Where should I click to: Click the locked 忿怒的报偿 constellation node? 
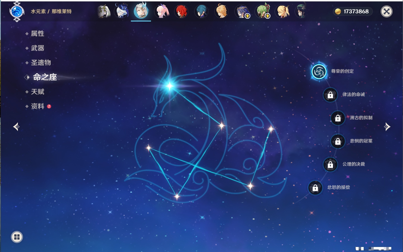(315, 188)
